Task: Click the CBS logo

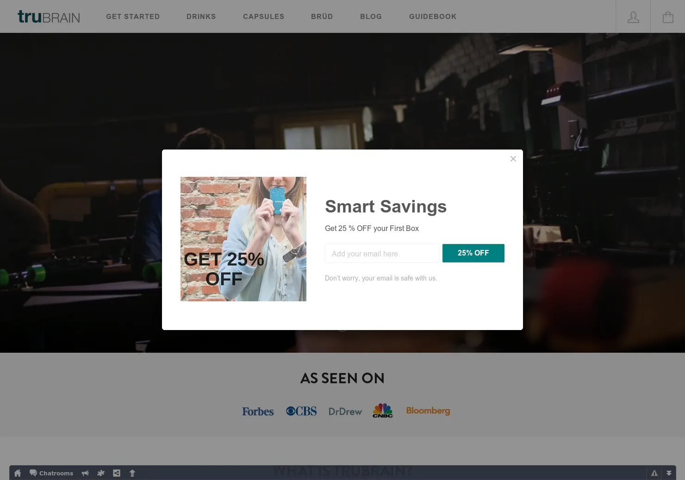Action: (301, 411)
